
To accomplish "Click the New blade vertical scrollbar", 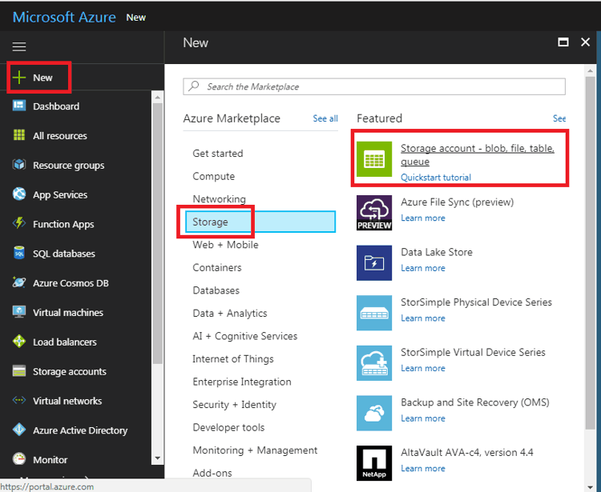I will tap(591, 240).
